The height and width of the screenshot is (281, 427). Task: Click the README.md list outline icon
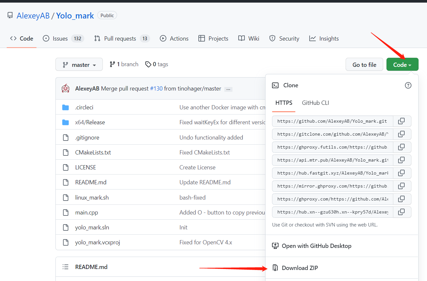click(x=65, y=267)
